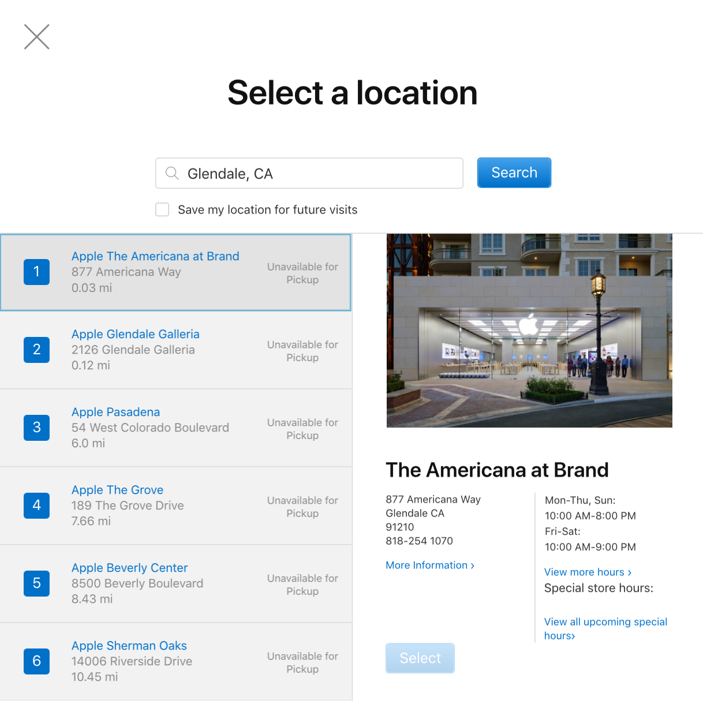Viewport: 703px width, 701px height.
Task: Click the 0.12 mi distance text
Action: coord(91,365)
